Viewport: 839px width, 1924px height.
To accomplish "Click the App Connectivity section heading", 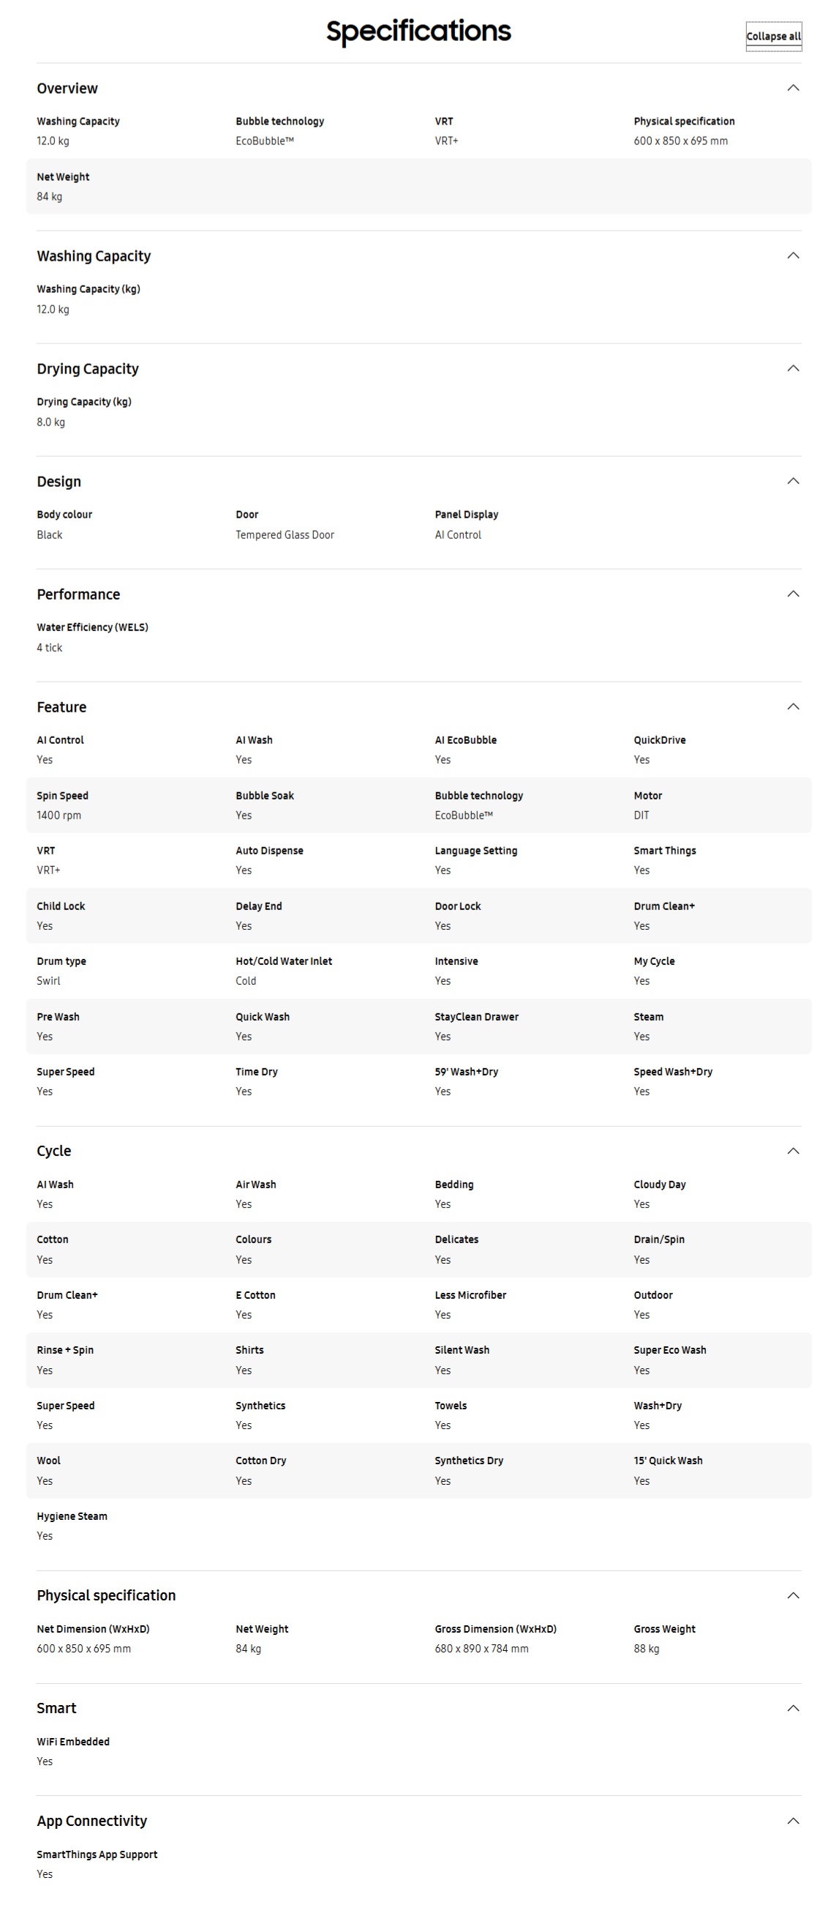I will point(92,1821).
